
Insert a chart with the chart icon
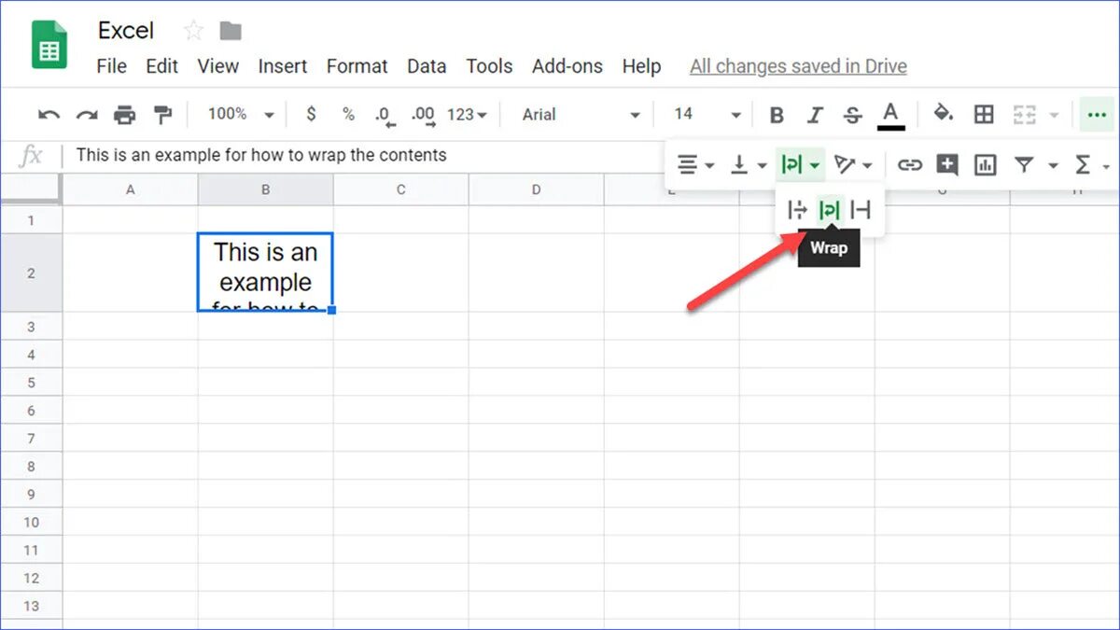pyautogui.click(x=985, y=165)
